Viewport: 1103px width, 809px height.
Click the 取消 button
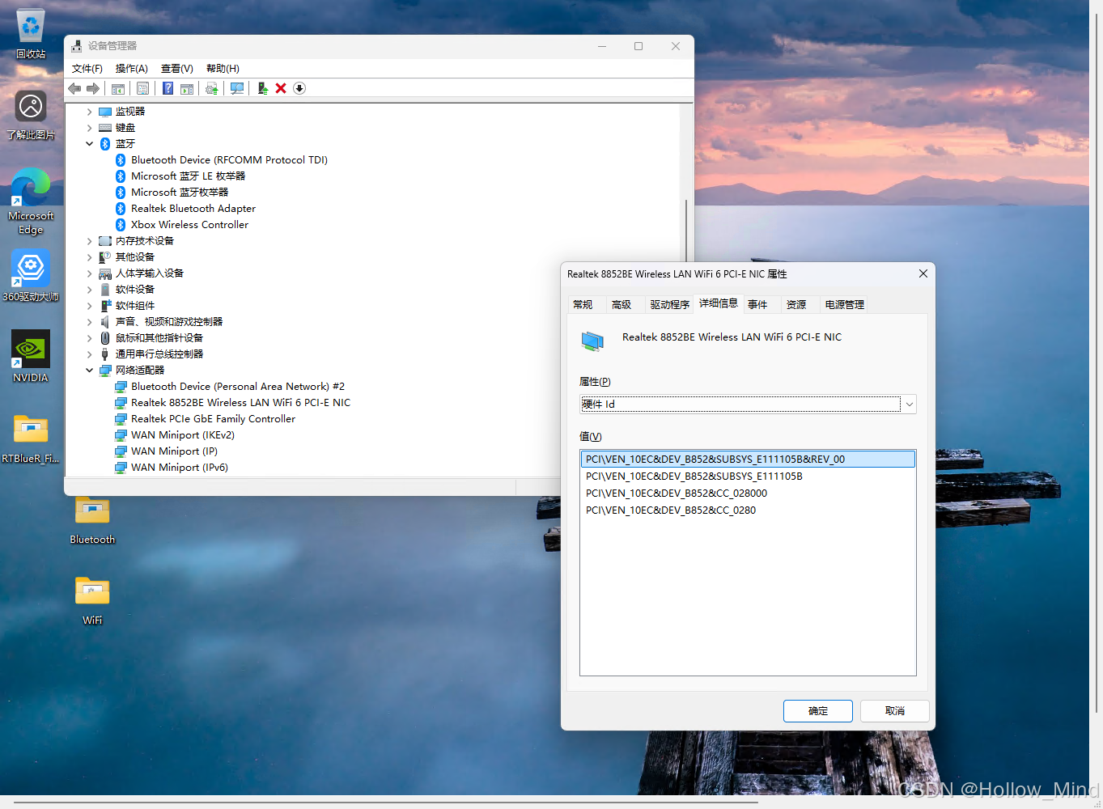point(894,710)
